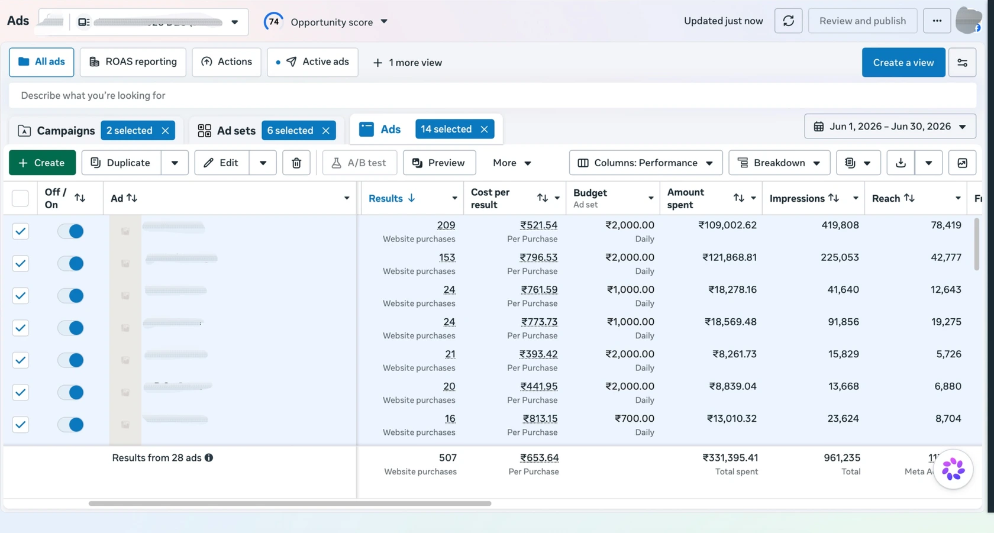This screenshot has height=533, width=994.
Task: Show info about Results from 28 ads
Action: 209,458
